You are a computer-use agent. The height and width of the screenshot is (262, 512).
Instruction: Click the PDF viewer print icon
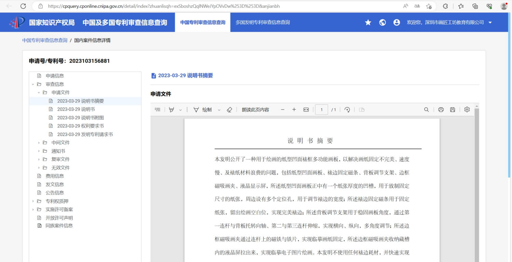pos(441,110)
